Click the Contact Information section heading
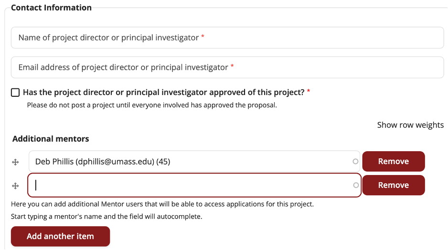This screenshot has width=448, height=250. (51, 8)
